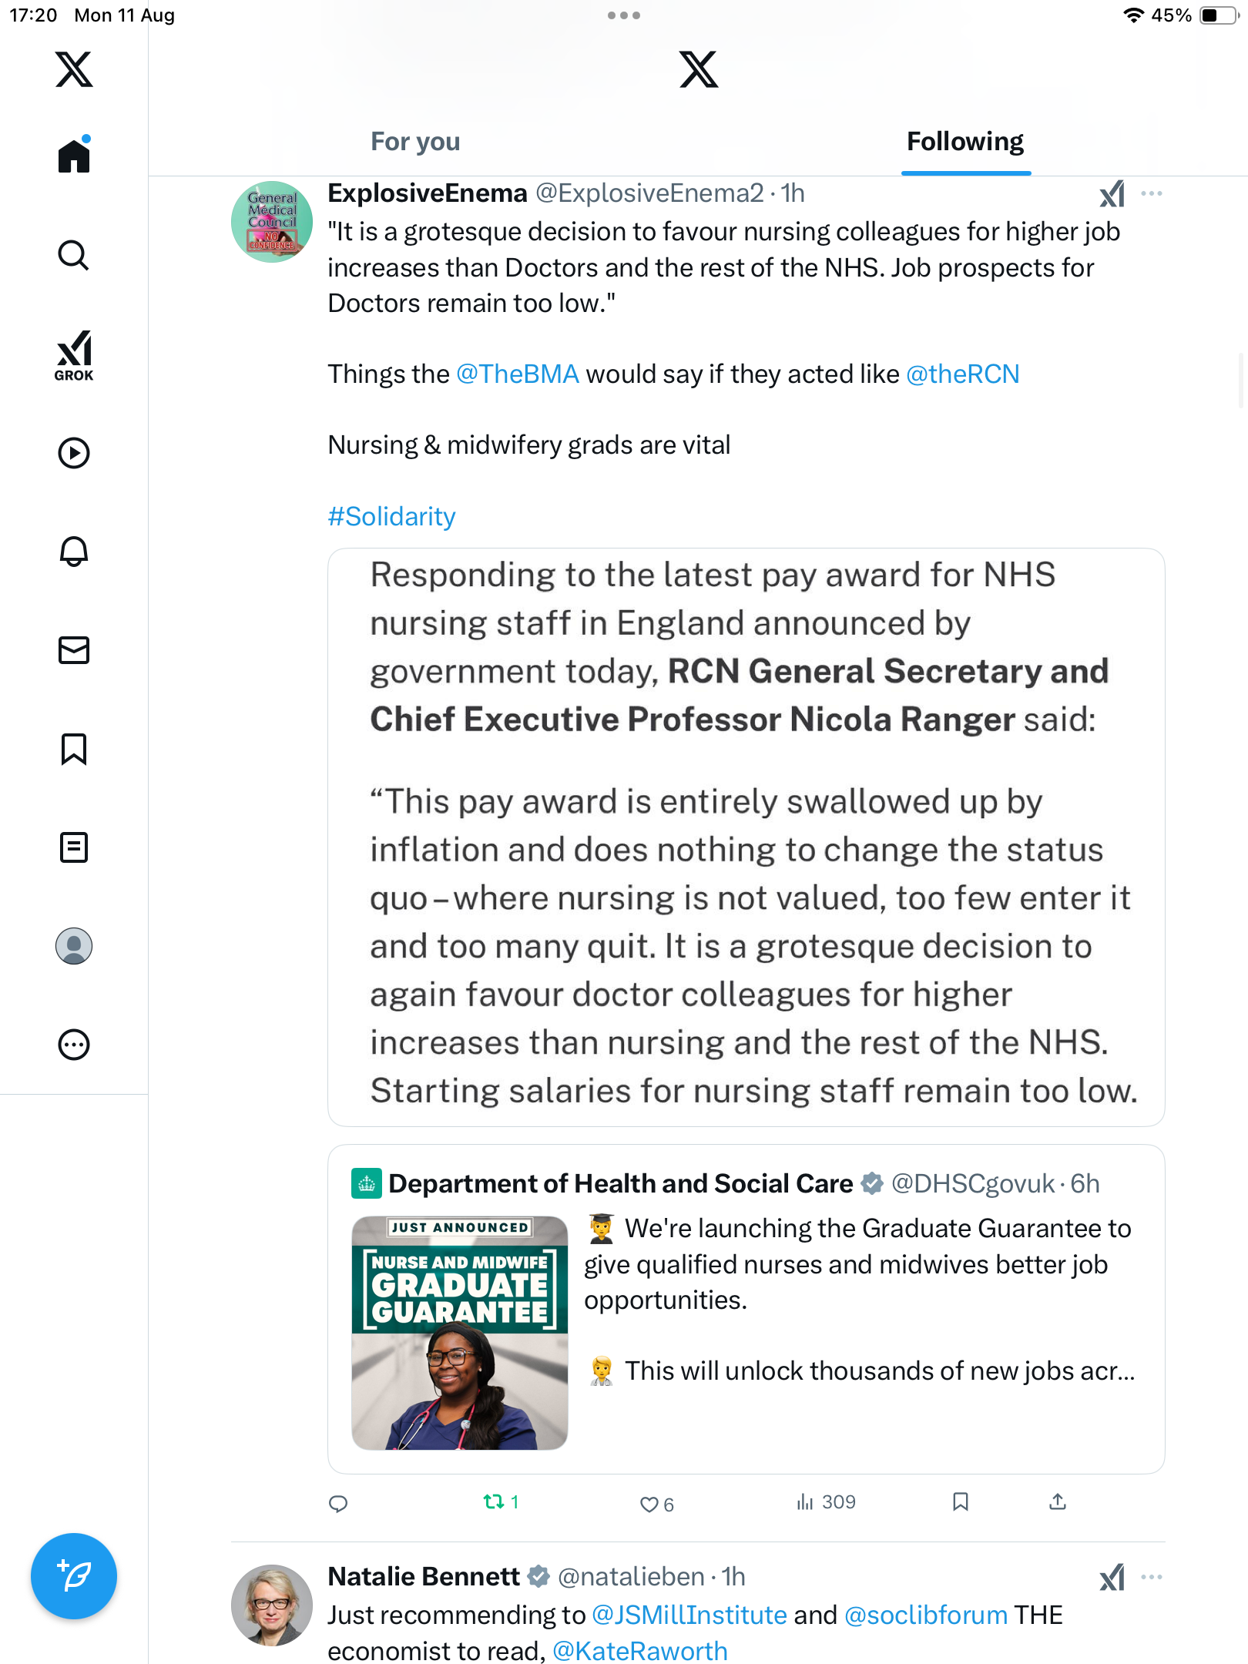
Task: Bookmark the ExplosiveEnema post
Action: coord(960,1501)
